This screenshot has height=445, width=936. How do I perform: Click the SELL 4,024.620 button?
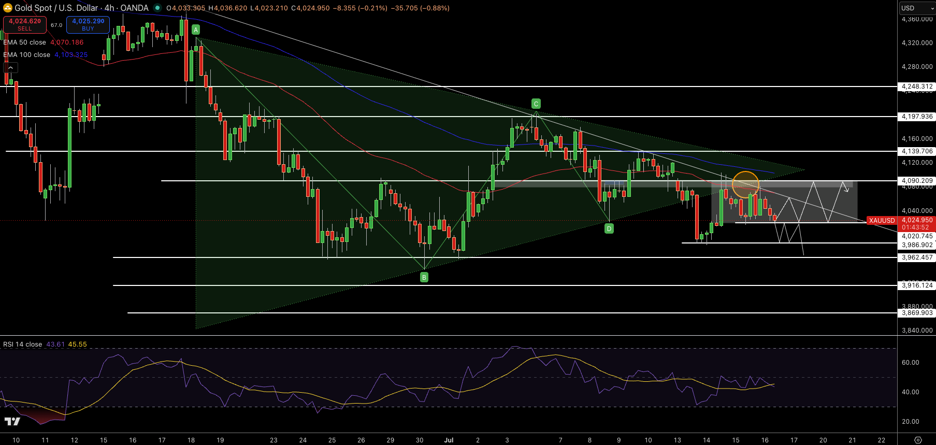[25, 24]
